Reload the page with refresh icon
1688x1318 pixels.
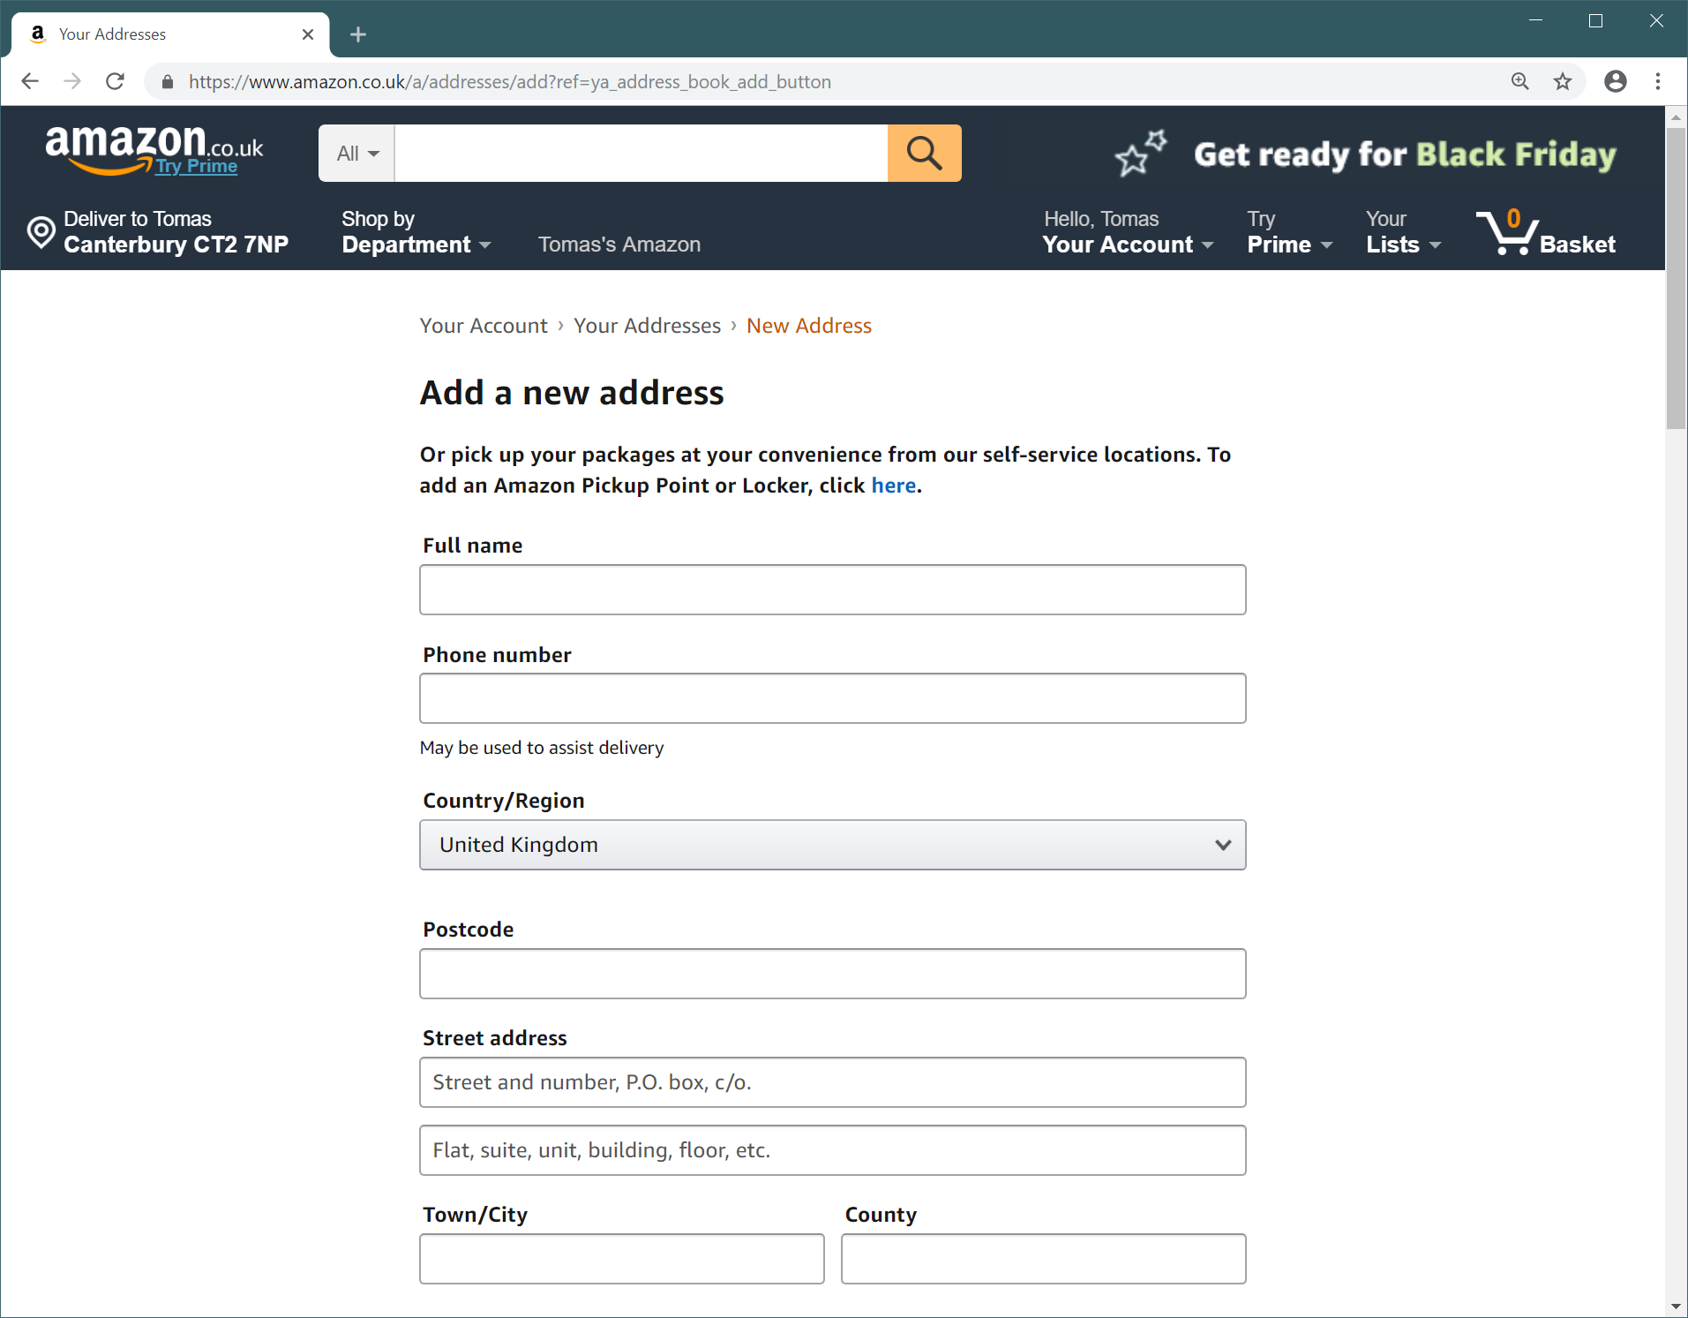115,81
